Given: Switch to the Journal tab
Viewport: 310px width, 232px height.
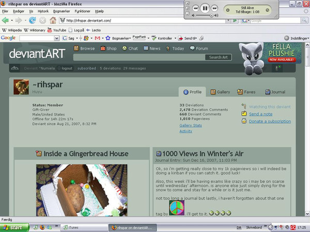Looking at the screenshot, I should point(275,92).
